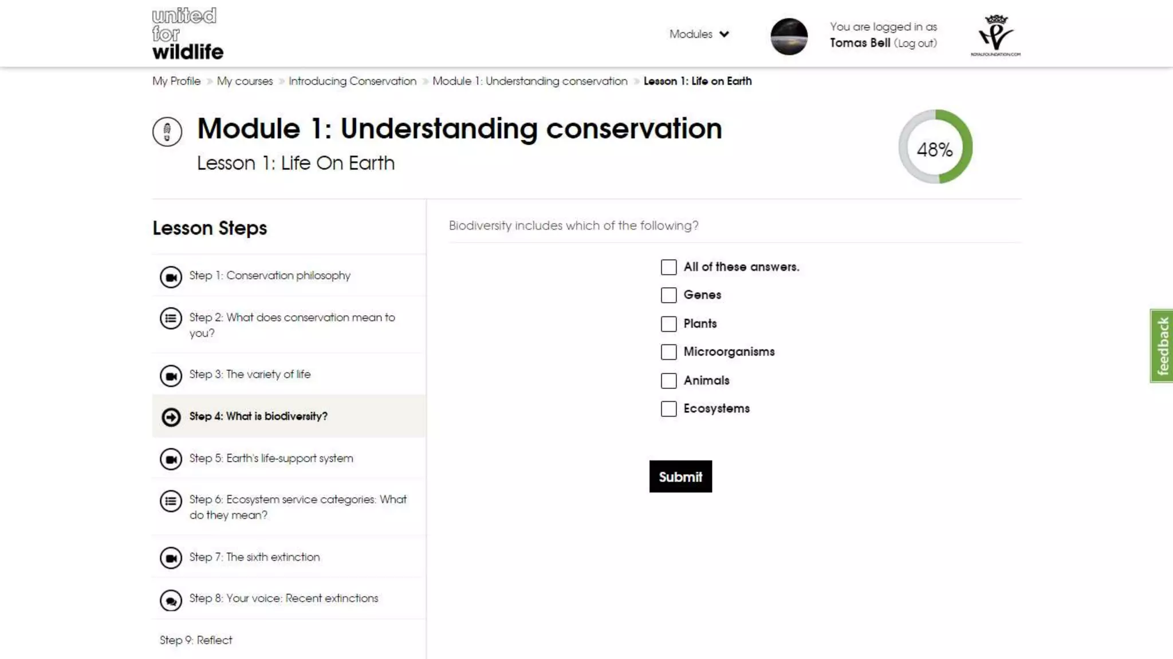Tick the Genes checkbox
The height and width of the screenshot is (659, 1173).
[668, 295]
